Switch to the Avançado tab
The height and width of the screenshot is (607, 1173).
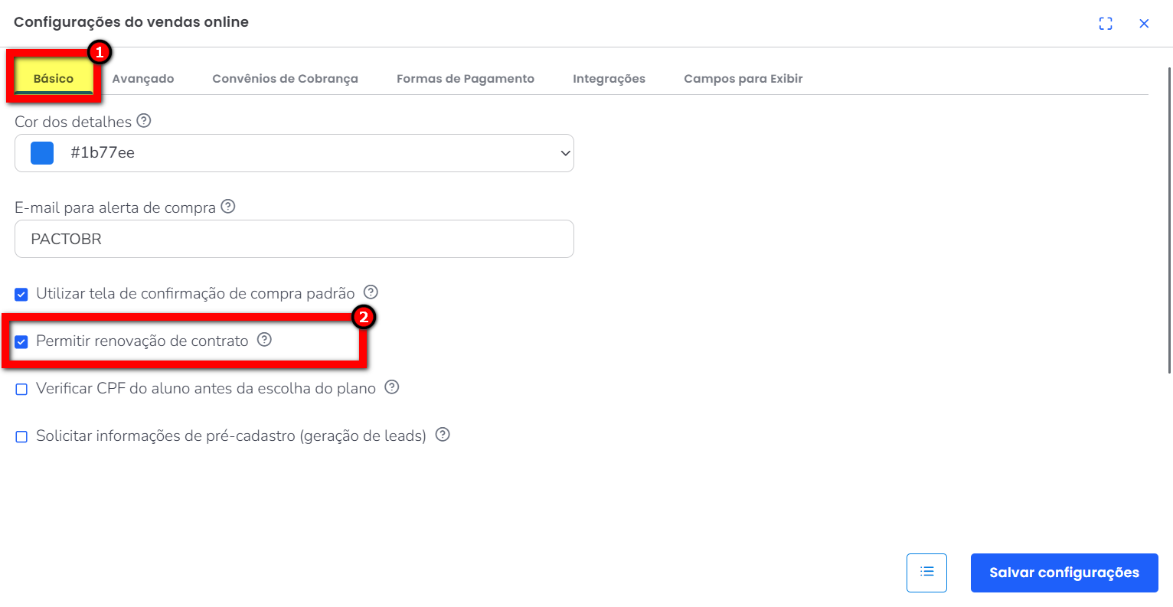pos(143,79)
